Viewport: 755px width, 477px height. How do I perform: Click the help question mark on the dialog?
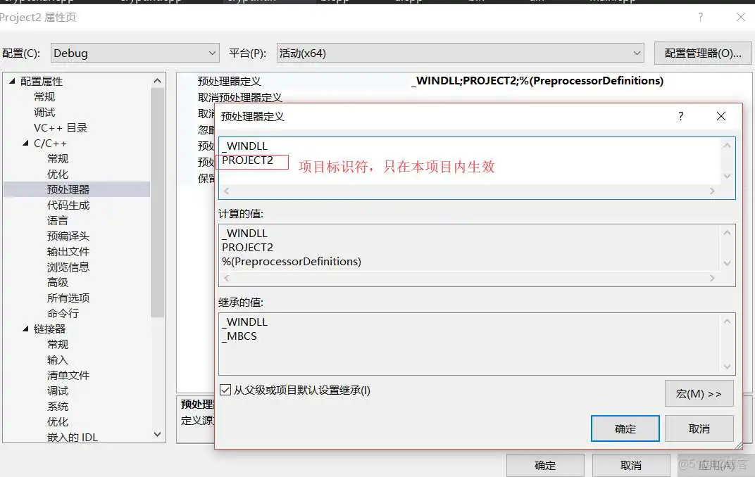680,117
